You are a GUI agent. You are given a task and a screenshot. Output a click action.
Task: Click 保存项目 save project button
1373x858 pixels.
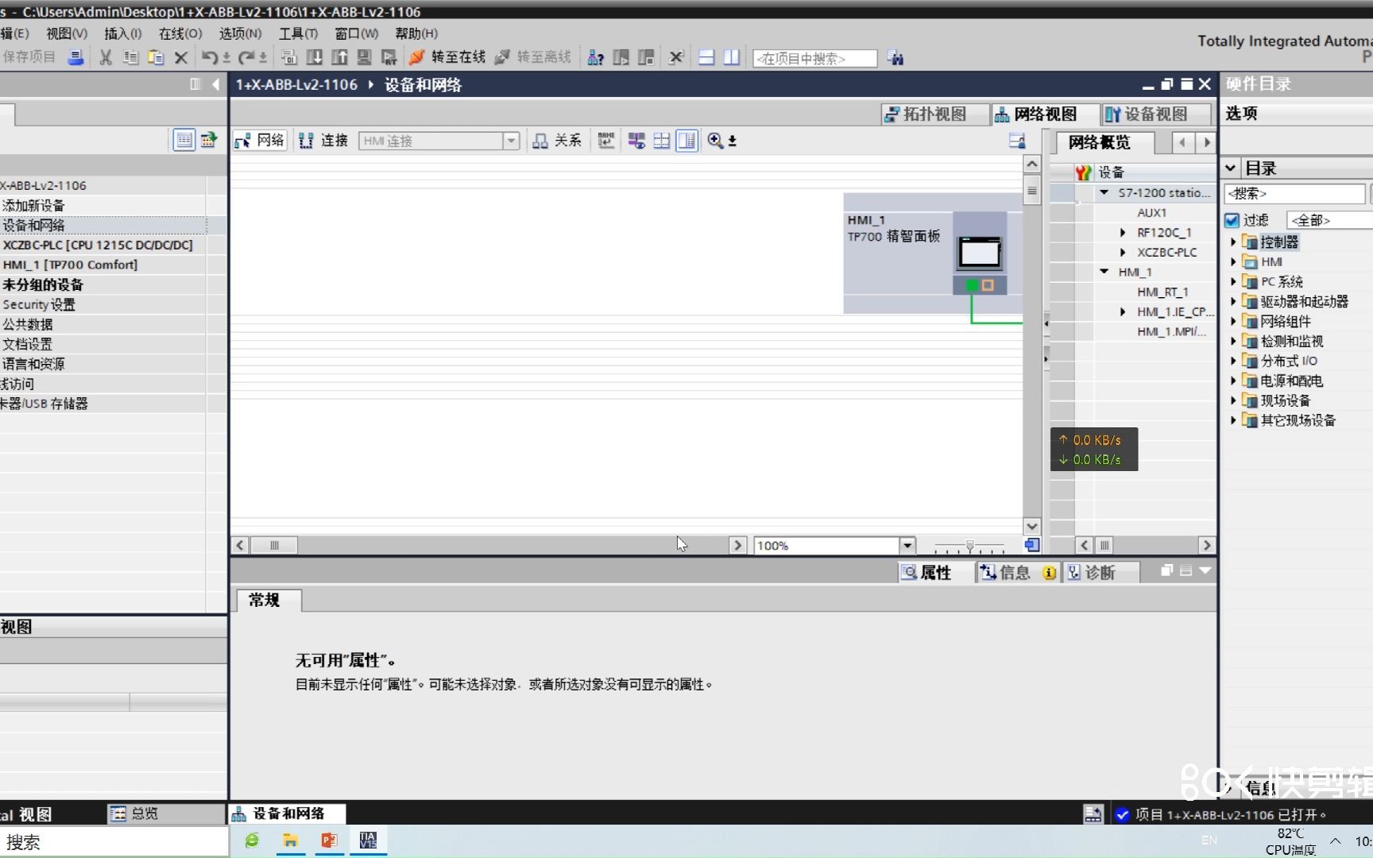[x=29, y=57]
